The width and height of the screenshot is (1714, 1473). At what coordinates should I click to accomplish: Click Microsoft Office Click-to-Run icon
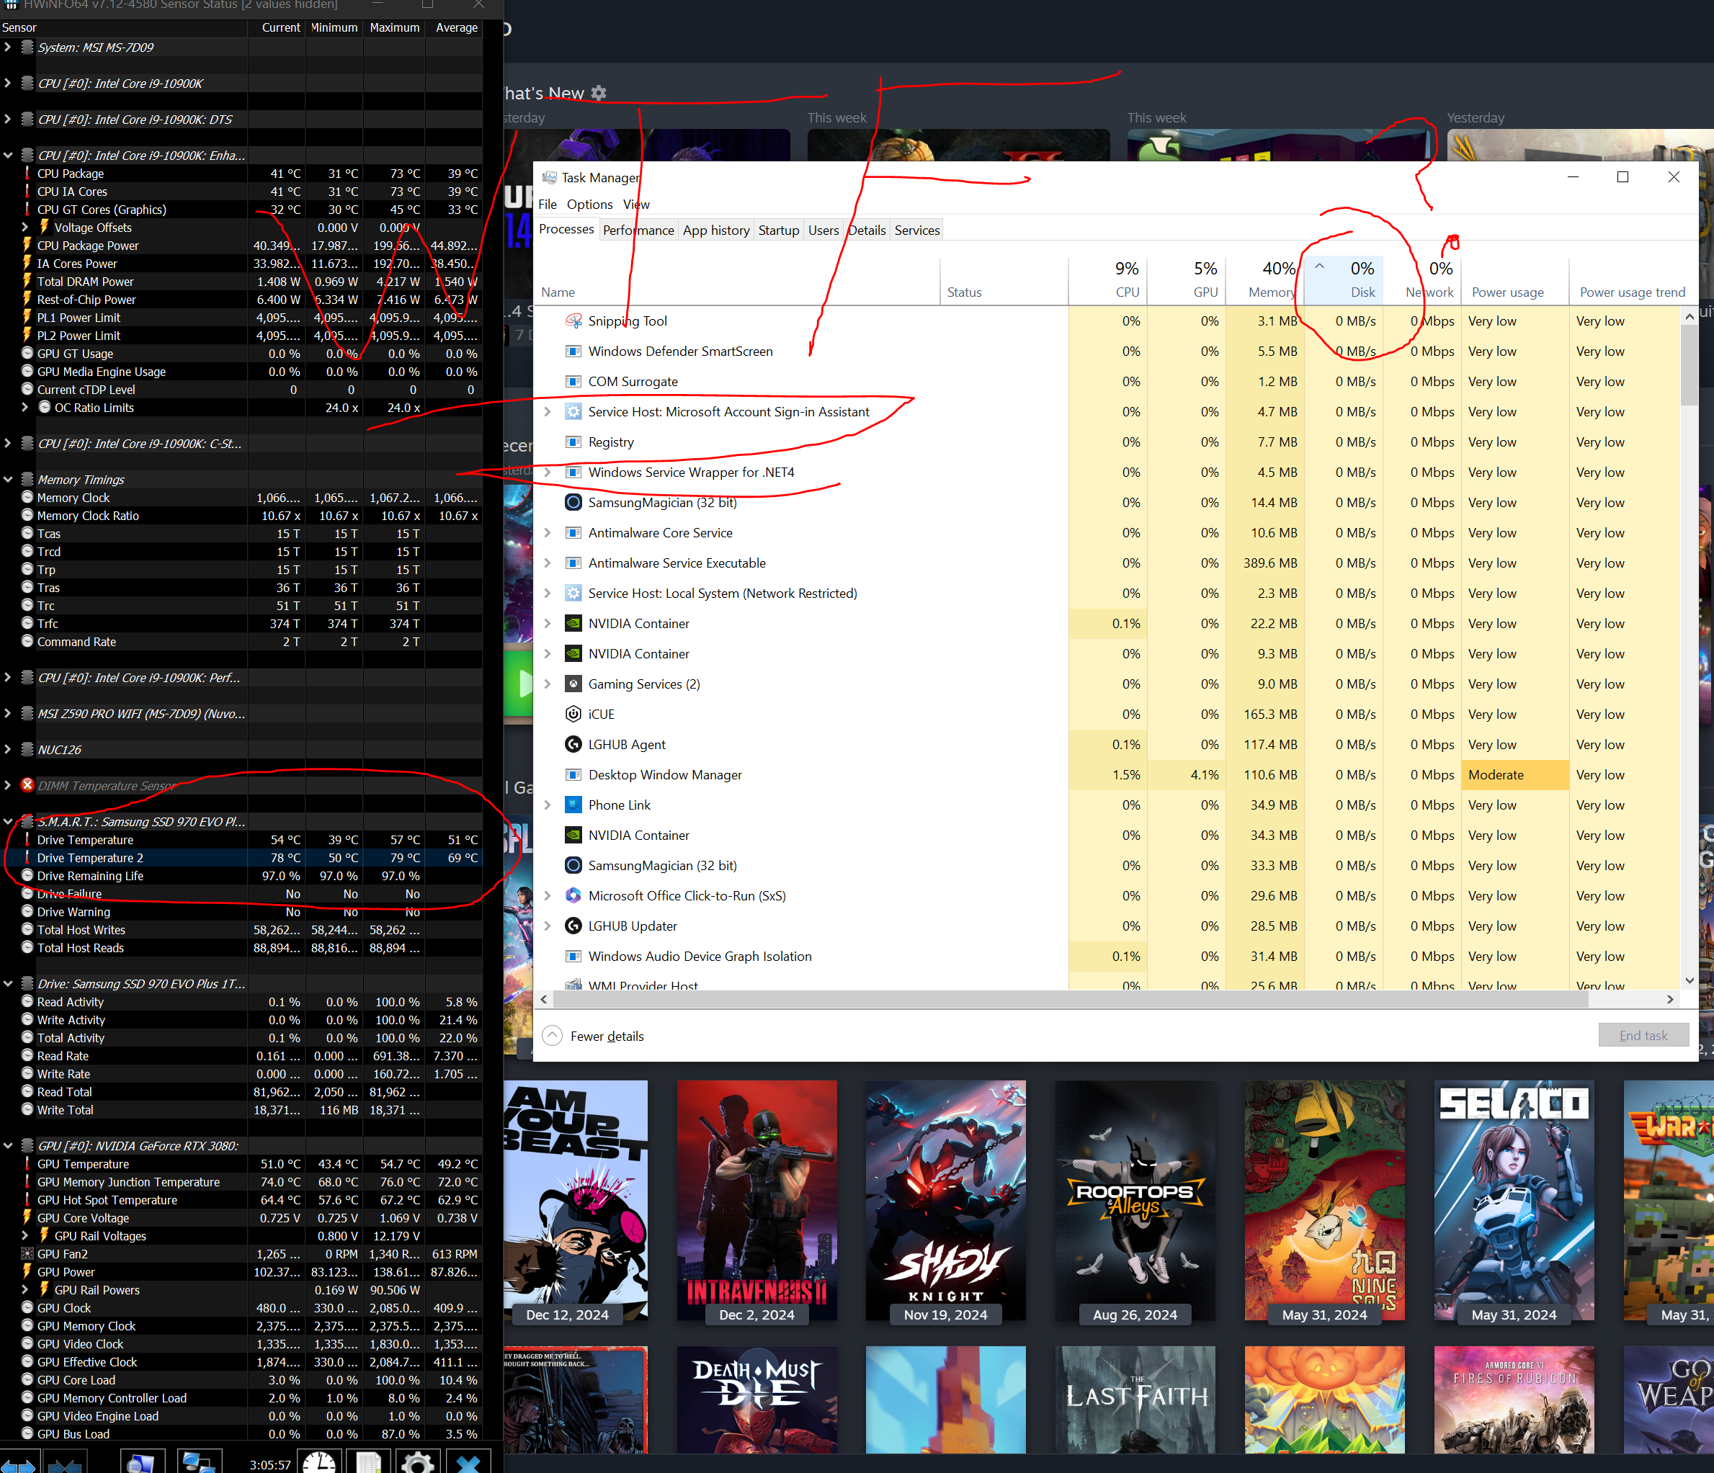(573, 896)
